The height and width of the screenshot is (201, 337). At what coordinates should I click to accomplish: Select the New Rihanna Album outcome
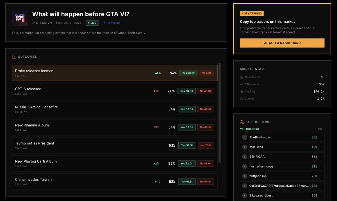point(115,127)
